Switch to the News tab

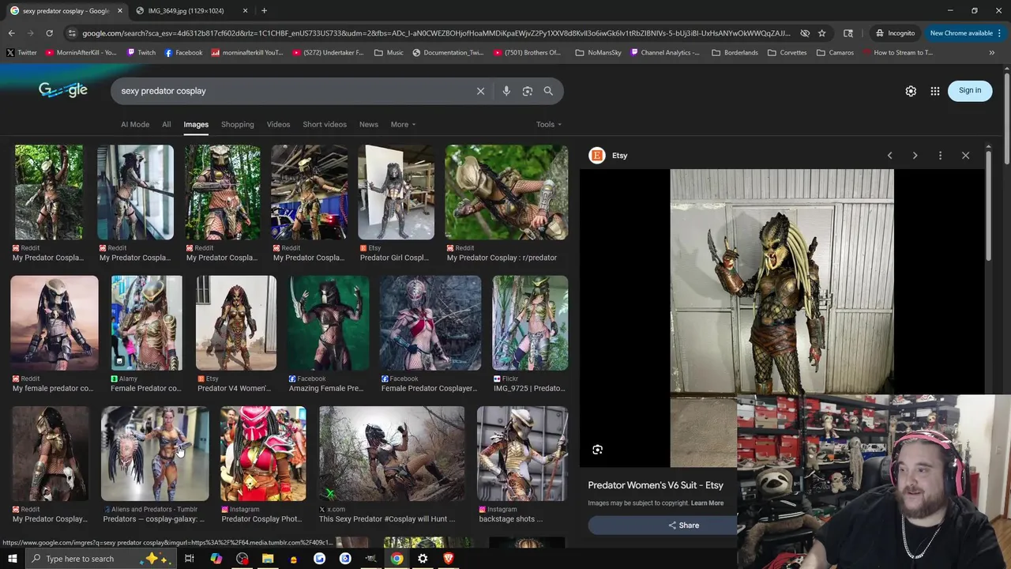369,124
